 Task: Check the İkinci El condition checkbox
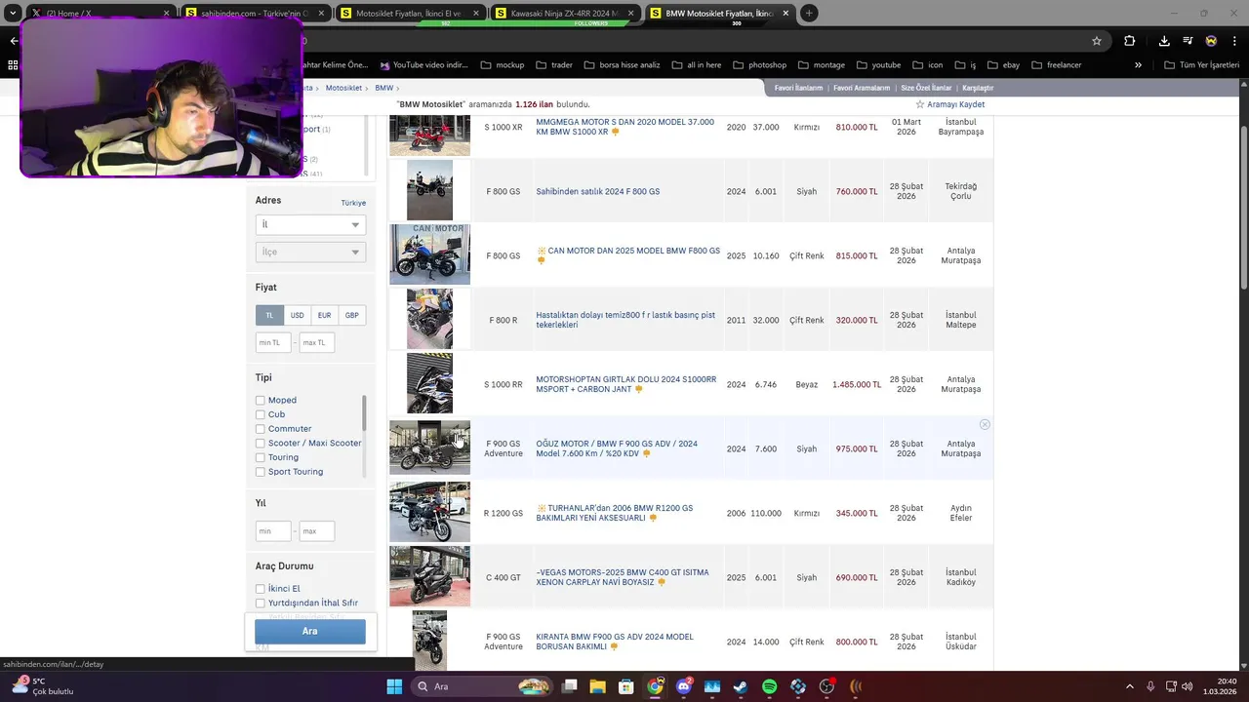(x=261, y=589)
